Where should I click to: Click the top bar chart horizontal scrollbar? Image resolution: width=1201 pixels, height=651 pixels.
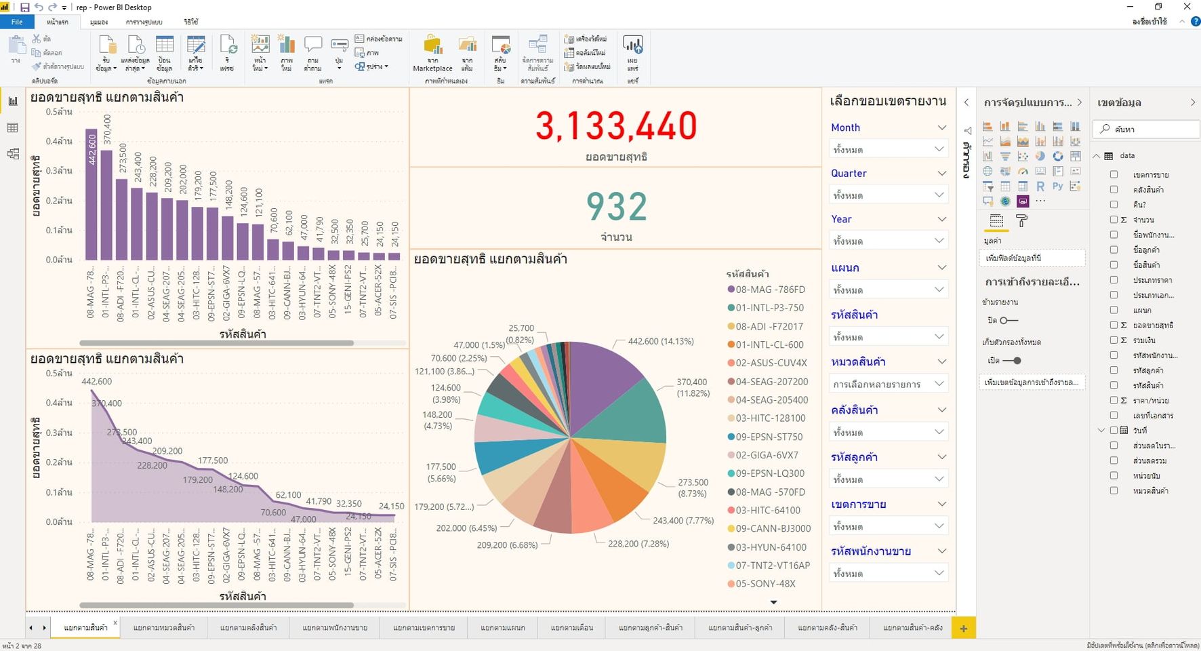[216, 343]
